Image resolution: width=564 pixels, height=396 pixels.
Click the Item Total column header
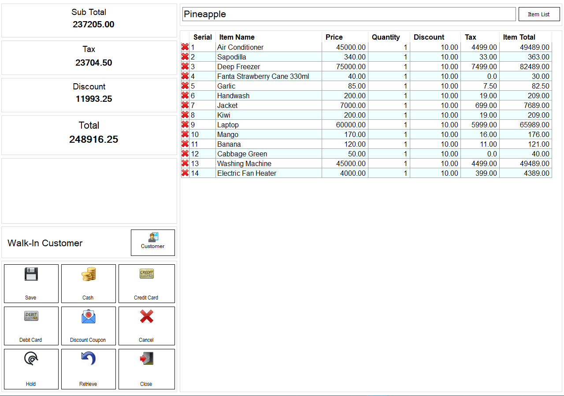point(526,37)
